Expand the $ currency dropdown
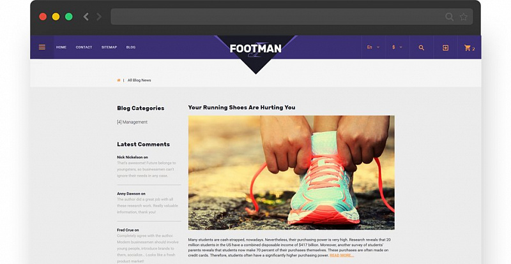 point(397,47)
